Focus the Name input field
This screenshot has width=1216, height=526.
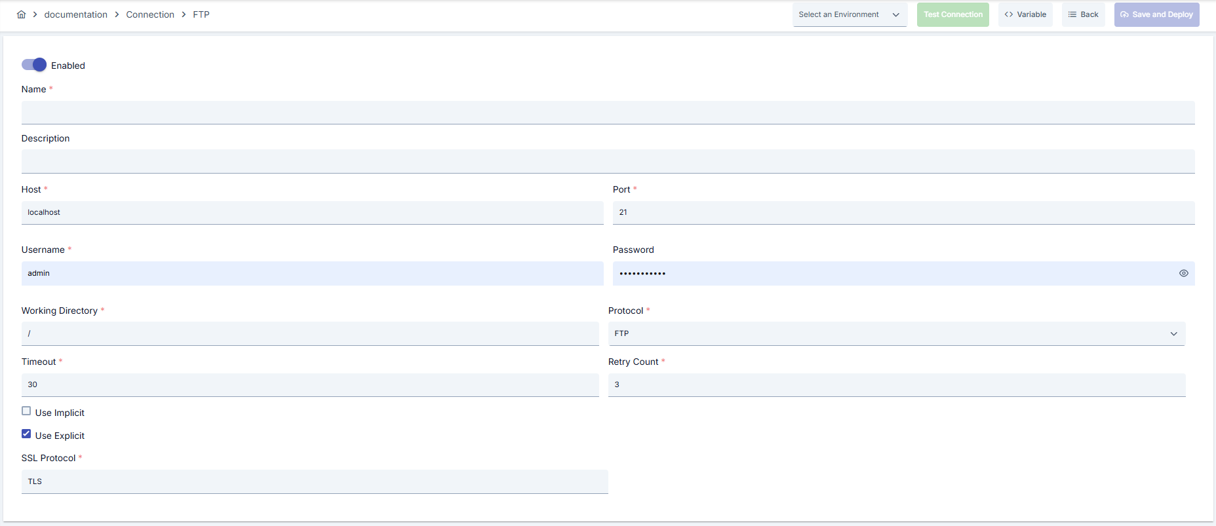click(x=608, y=113)
